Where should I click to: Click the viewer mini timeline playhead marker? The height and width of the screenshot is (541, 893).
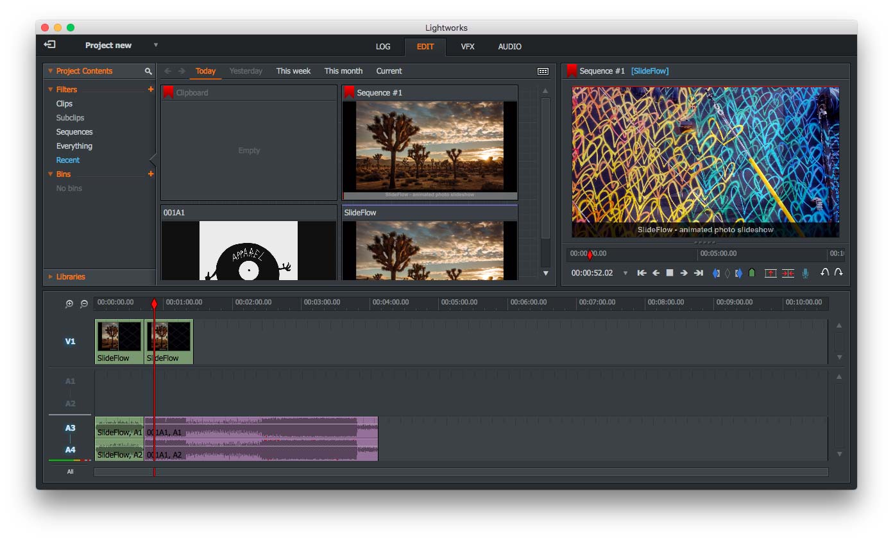click(590, 255)
